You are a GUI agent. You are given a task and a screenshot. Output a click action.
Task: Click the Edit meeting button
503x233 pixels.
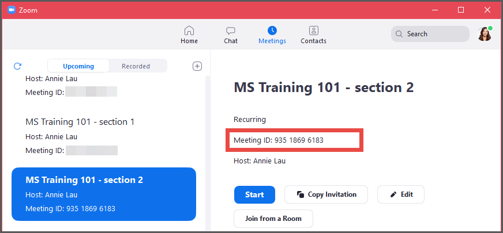coord(401,194)
